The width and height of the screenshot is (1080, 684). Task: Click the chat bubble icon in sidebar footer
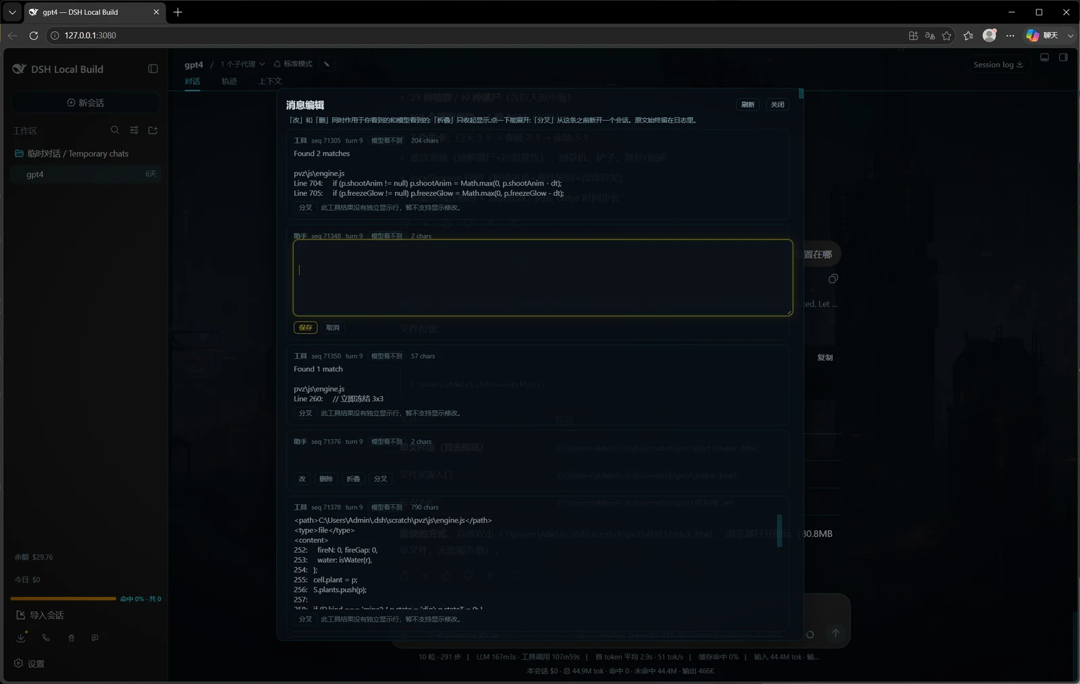coord(95,637)
